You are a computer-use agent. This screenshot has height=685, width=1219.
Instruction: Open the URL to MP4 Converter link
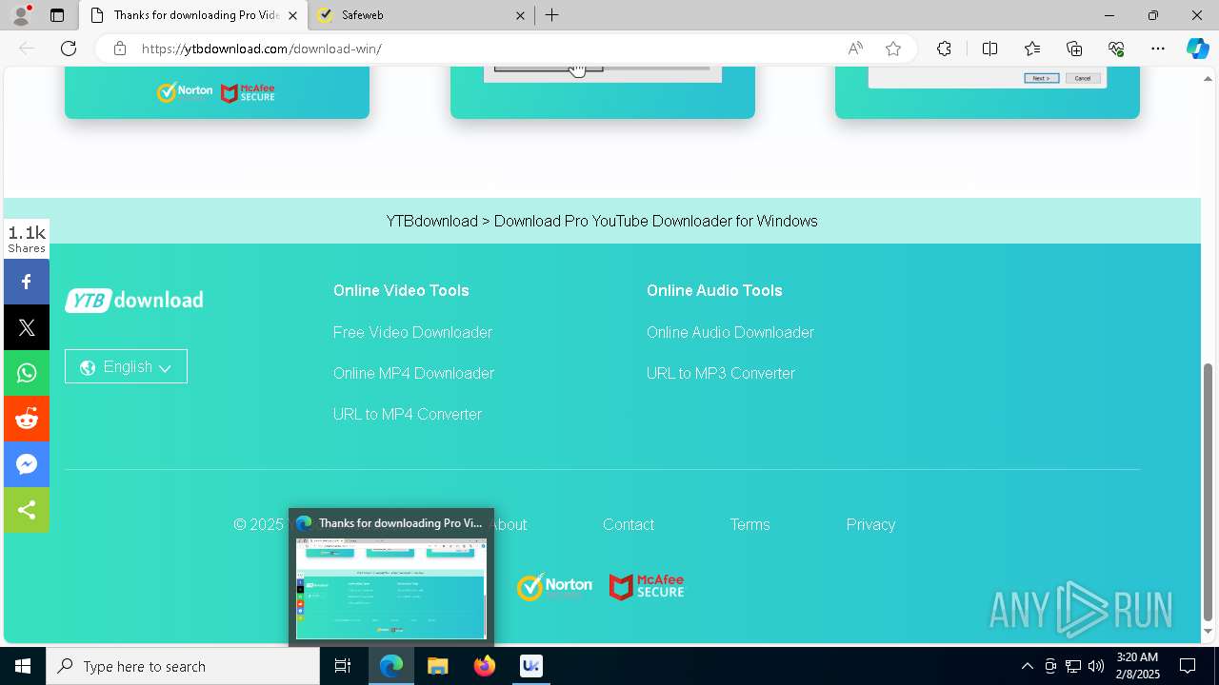click(408, 414)
